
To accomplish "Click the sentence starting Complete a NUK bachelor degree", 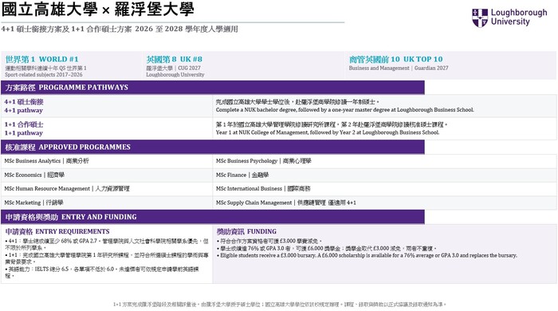I will (345, 110).
